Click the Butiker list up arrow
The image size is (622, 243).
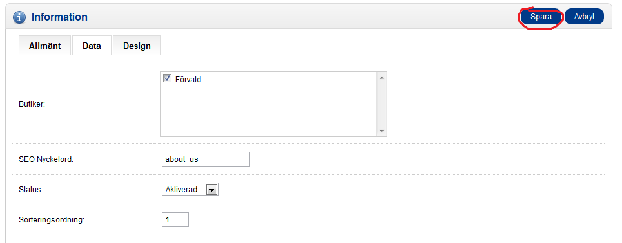[x=382, y=78]
